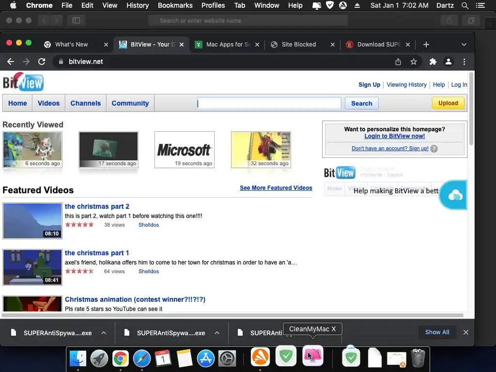Image resolution: width=496 pixels, height=372 pixels.
Task: Go back using Chrome's back arrow
Action: click(x=11, y=62)
